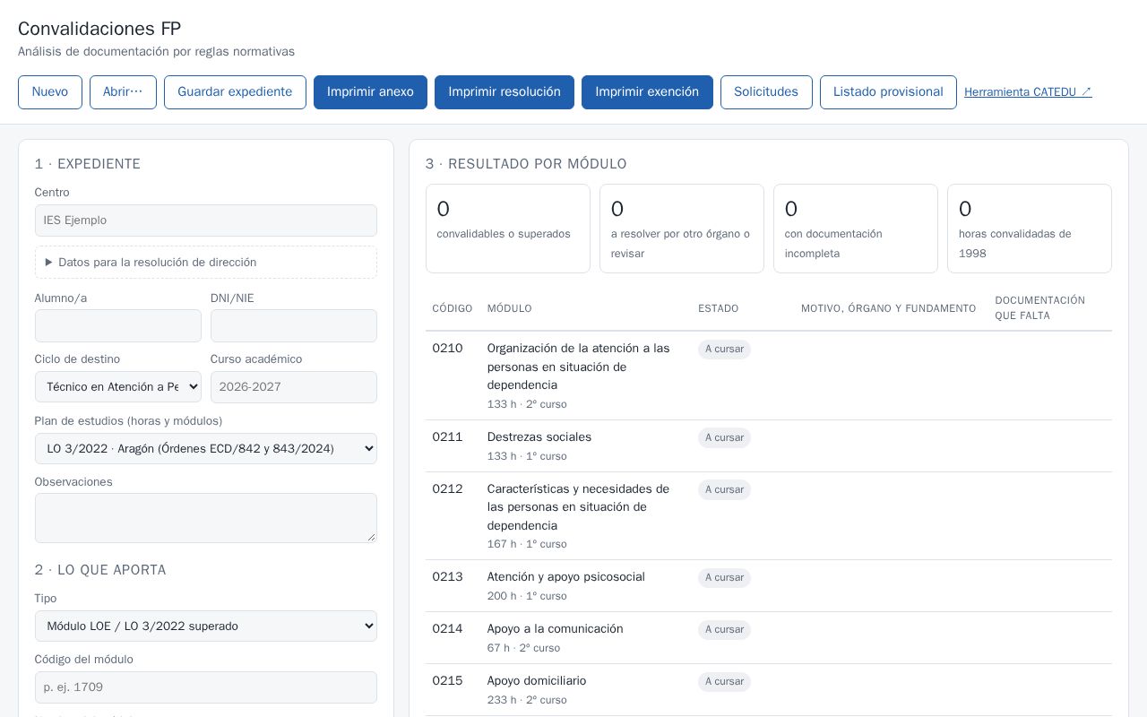The image size is (1147, 717).
Task: Save the file with Guardar expediente
Action: click(x=235, y=92)
